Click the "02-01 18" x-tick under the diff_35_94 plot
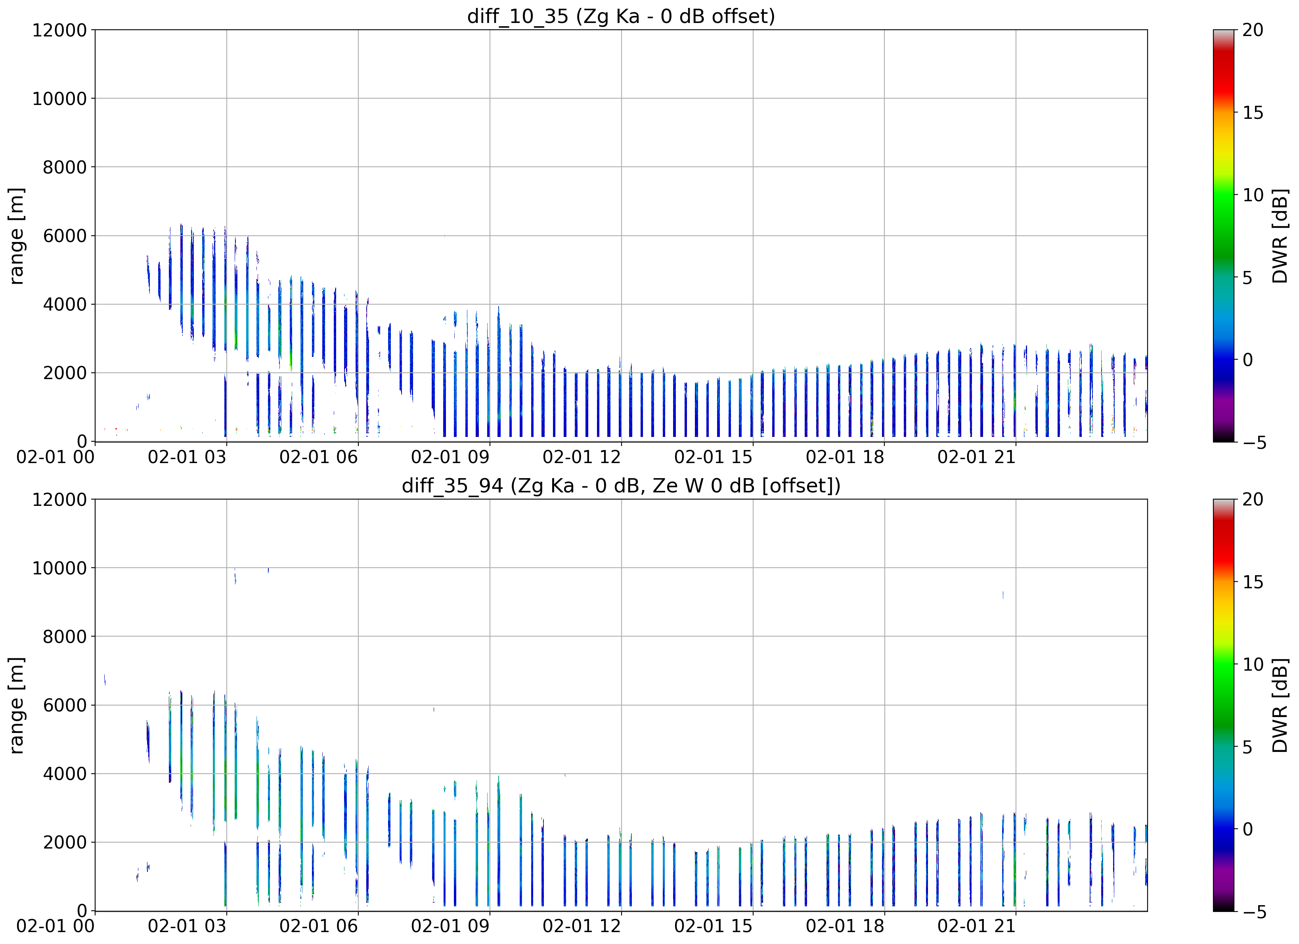This screenshot has width=1299, height=944. pos(846,926)
